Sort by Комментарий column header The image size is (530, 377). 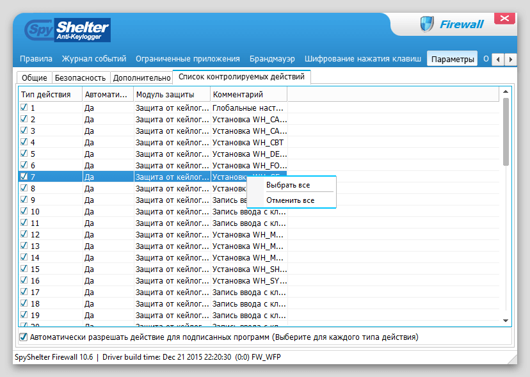(x=249, y=94)
